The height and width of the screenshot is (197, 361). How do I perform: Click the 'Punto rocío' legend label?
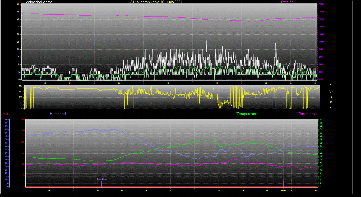pyautogui.click(x=307, y=114)
